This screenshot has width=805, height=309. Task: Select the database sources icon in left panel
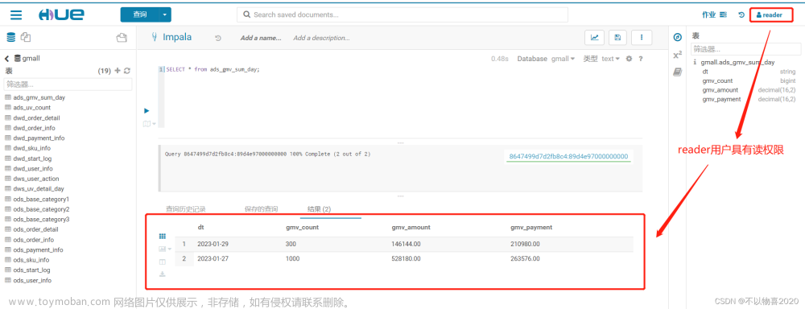10,37
